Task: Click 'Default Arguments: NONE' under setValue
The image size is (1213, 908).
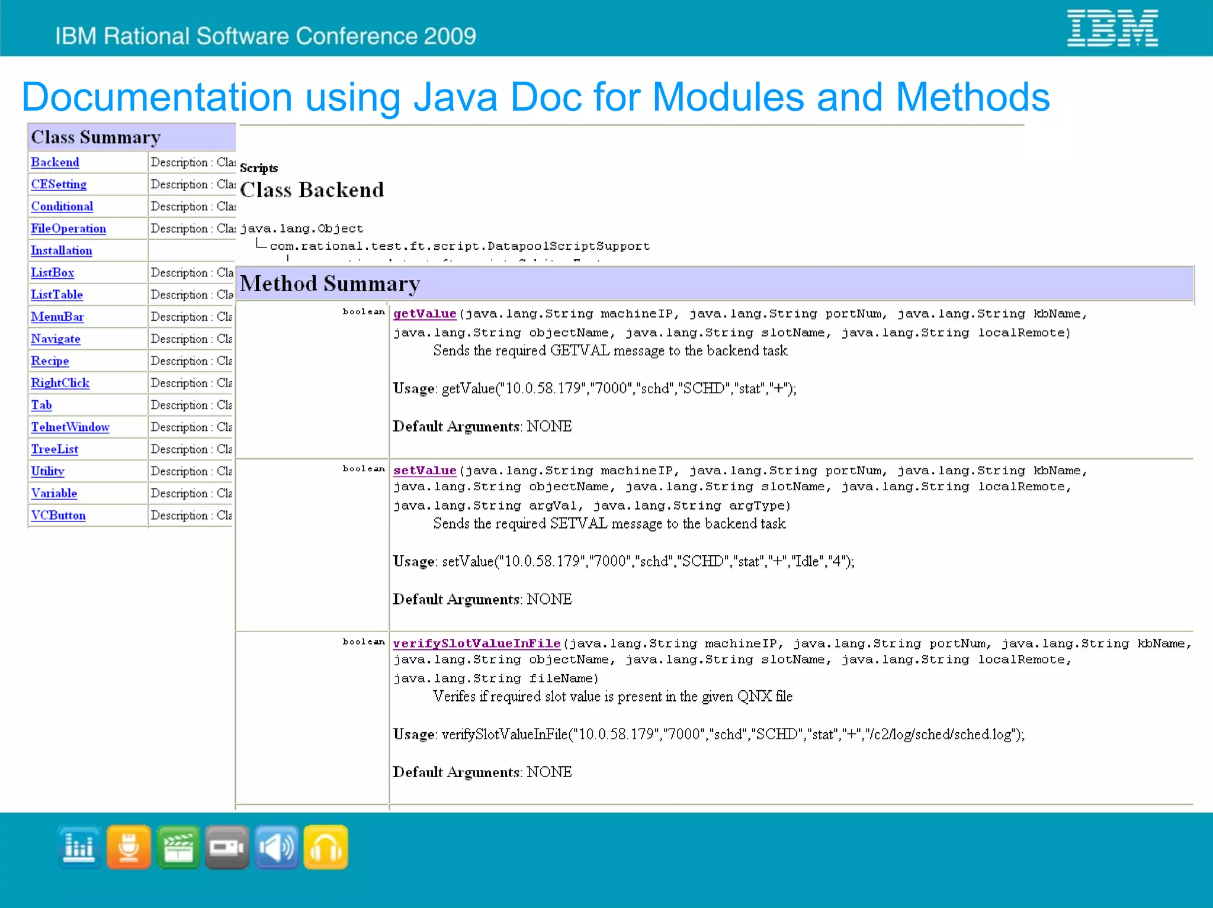Action: pyautogui.click(x=482, y=600)
